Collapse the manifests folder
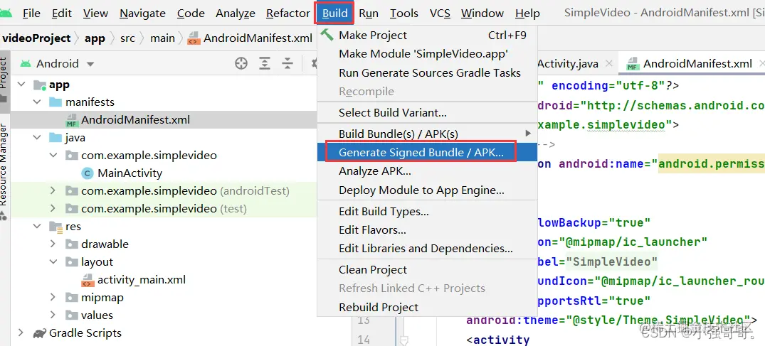765x346 pixels. (38, 102)
